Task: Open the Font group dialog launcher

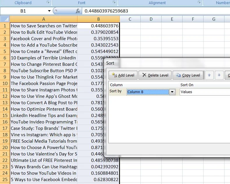Action: click(x=114, y=2)
